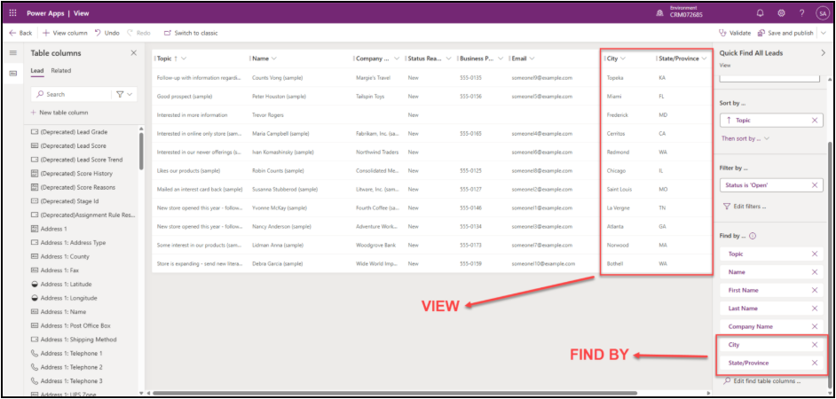
Task: Select the Lead tab
Action: [37, 70]
